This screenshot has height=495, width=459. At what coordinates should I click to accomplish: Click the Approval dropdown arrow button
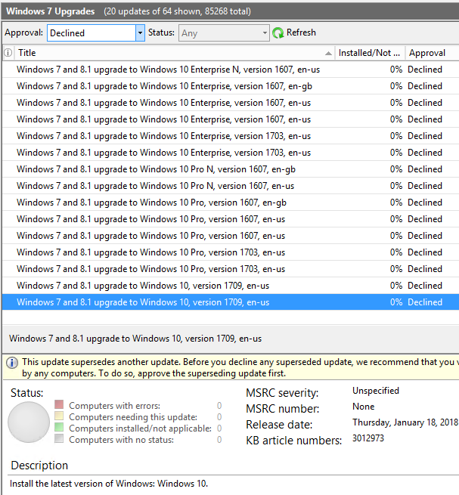(x=140, y=32)
